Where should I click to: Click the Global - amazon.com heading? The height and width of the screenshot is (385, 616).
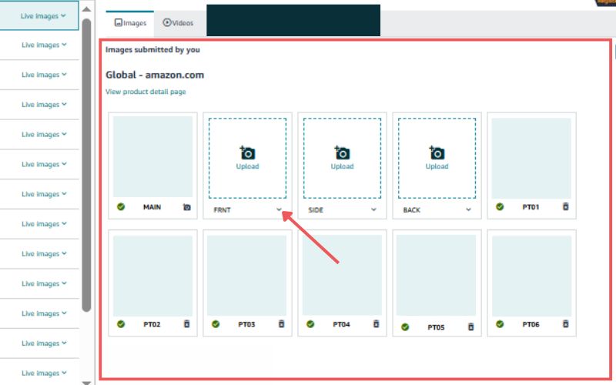[x=155, y=75]
